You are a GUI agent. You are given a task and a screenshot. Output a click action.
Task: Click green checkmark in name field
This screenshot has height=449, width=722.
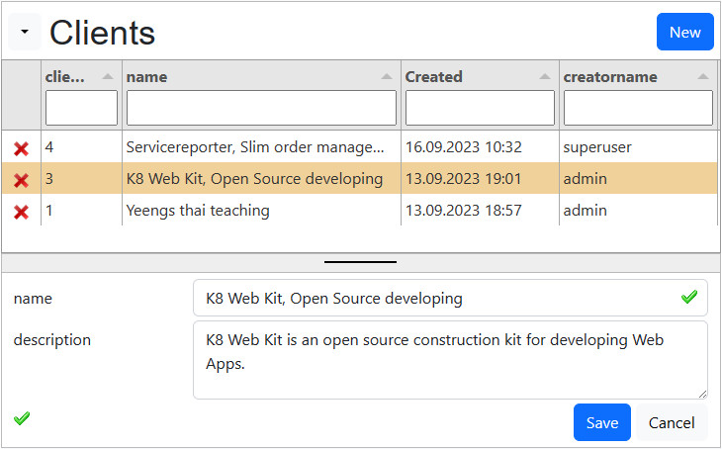point(689,297)
